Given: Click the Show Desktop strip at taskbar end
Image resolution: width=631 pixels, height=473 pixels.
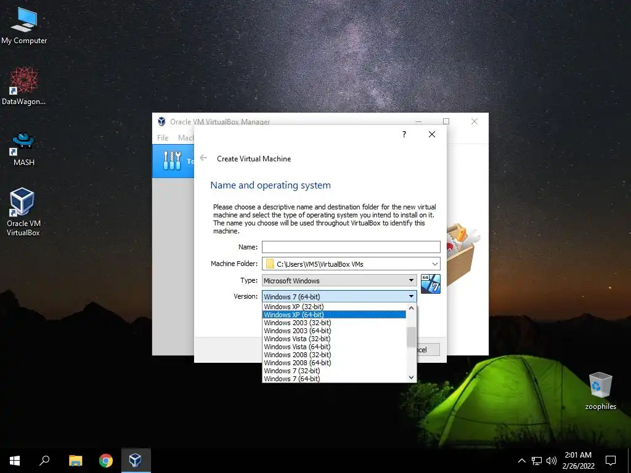Looking at the screenshot, I should pyautogui.click(x=629, y=461).
